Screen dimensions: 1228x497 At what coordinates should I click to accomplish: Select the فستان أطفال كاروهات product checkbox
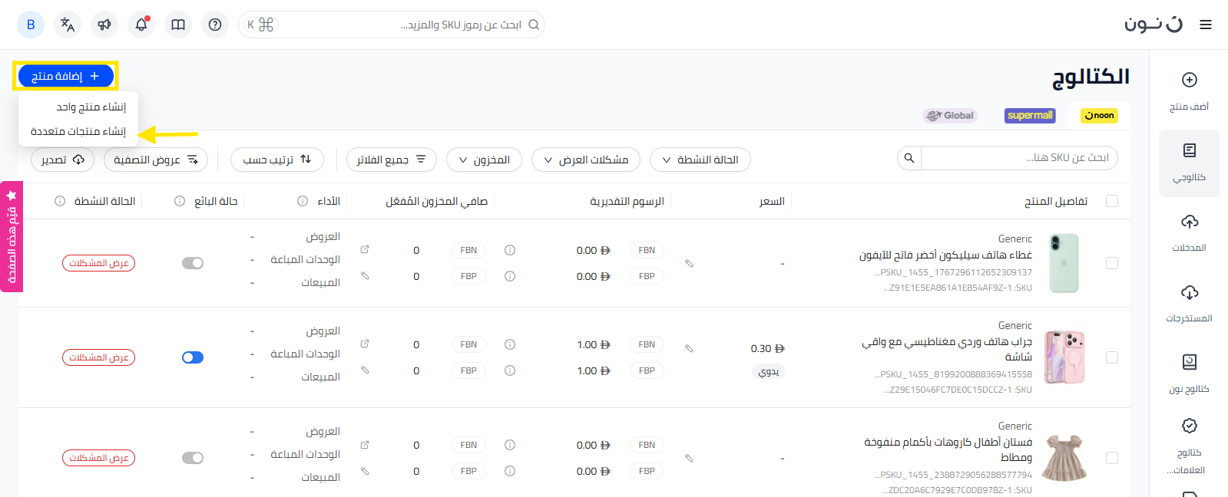point(1112,458)
